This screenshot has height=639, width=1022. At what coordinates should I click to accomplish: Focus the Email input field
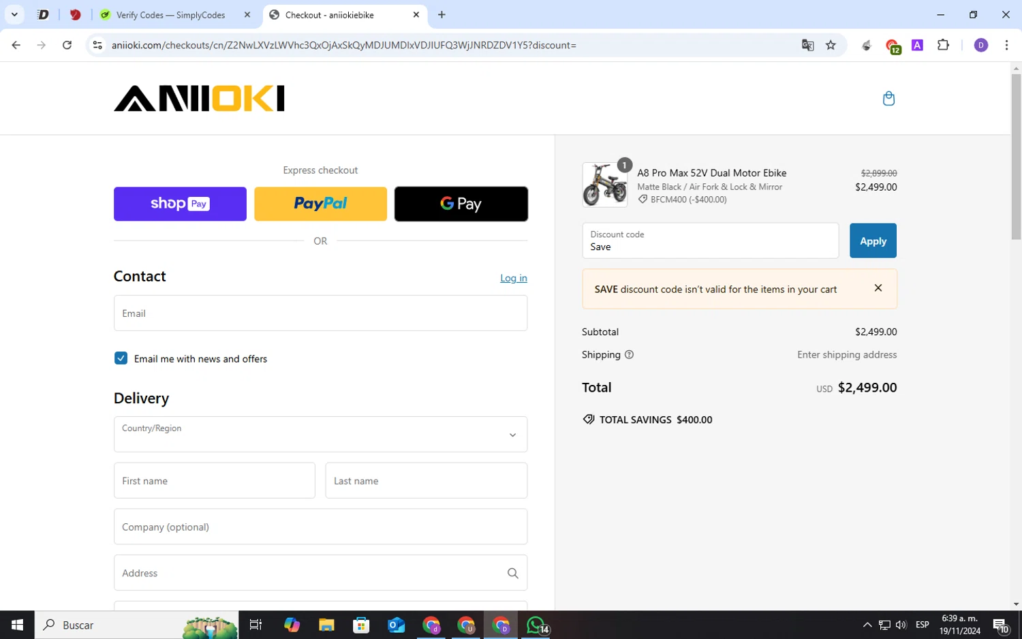320,313
